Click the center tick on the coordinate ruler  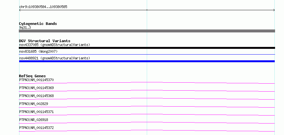147,10
